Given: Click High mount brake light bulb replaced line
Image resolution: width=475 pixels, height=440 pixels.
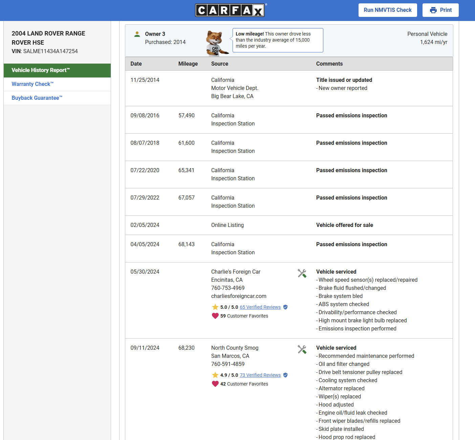Looking at the screenshot, I should 362,321.
